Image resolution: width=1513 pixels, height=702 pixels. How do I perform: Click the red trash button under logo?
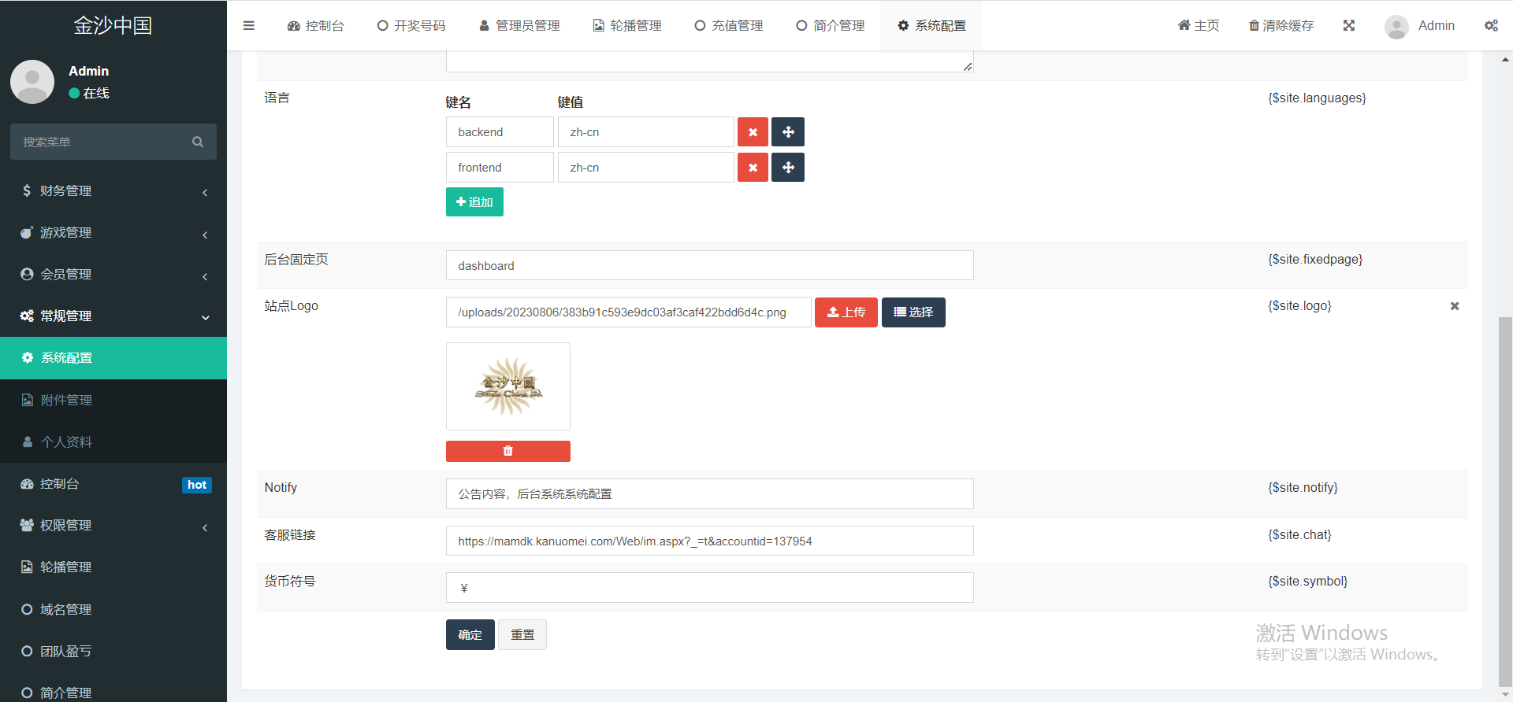(x=507, y=451)
